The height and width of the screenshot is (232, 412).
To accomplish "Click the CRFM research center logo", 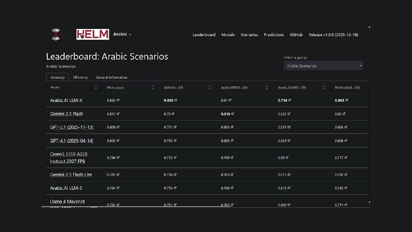I will coord(60,34).
